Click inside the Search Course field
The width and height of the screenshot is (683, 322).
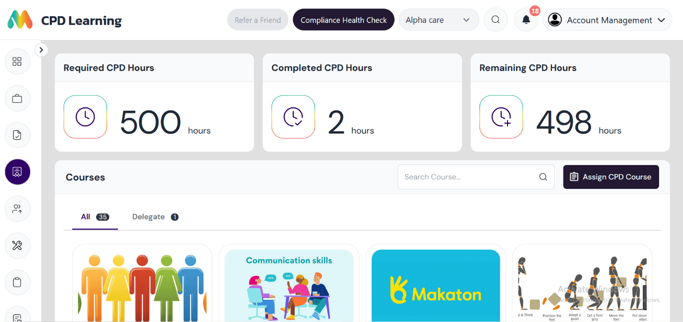pyautogui.click(x=466, y=177)
